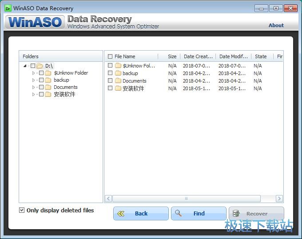Click the N/A state cell of Documents row
Viewport: 302px width, 239px height.
point(258,81)
